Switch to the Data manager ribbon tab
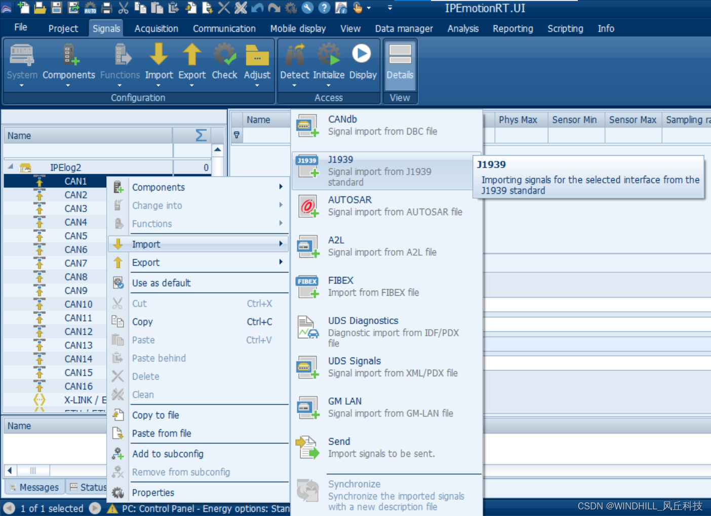The image size is (711, 516). [404, 28]
